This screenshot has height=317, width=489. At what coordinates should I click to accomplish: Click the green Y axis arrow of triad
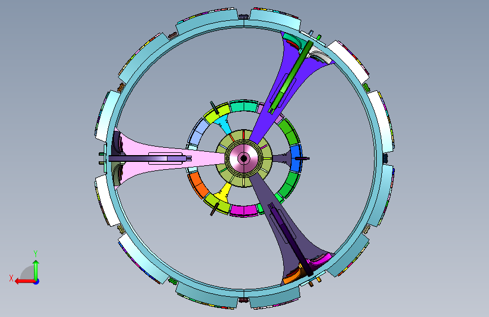tap(36, 270)
